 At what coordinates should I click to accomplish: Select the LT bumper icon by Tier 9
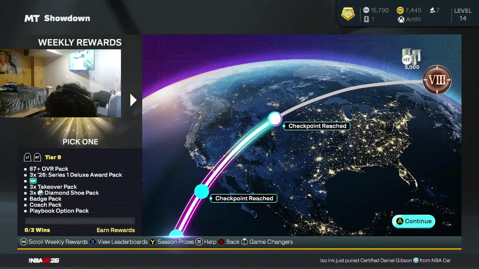pyautogui.click(x=28, y=158)
